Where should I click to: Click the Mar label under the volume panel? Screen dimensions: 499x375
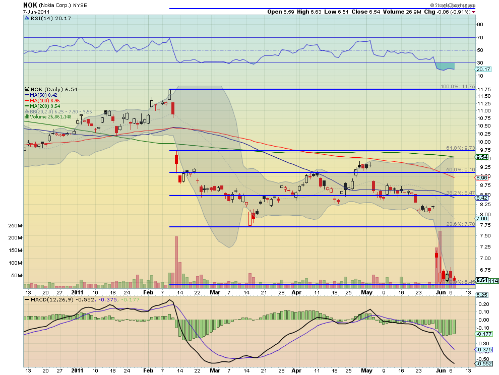215,292
